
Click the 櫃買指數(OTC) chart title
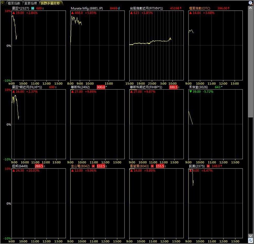pyautogui.click(x=200, y=8)
